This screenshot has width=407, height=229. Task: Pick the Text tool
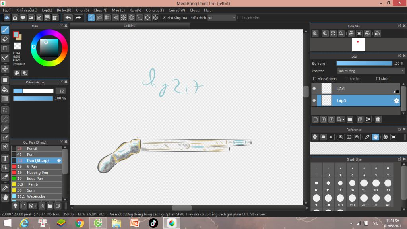coord(5,158)
